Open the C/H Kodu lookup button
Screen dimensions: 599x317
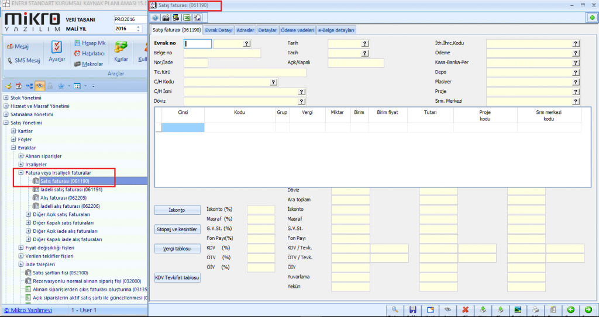(273, 82)
